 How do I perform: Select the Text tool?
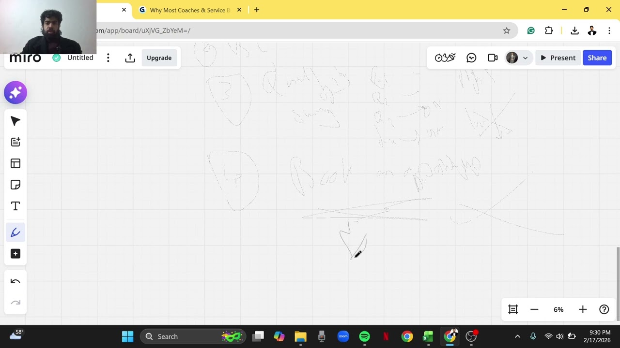(15, 206)
